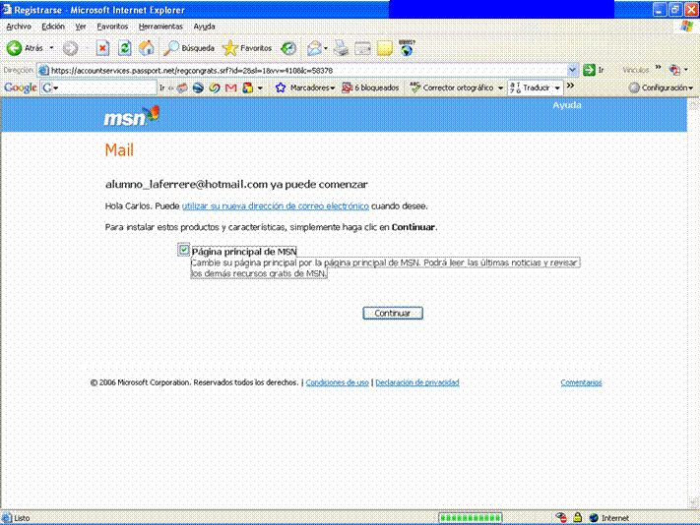Click the Atrás back arrow
Screen dimensions: 700x525
26,48
